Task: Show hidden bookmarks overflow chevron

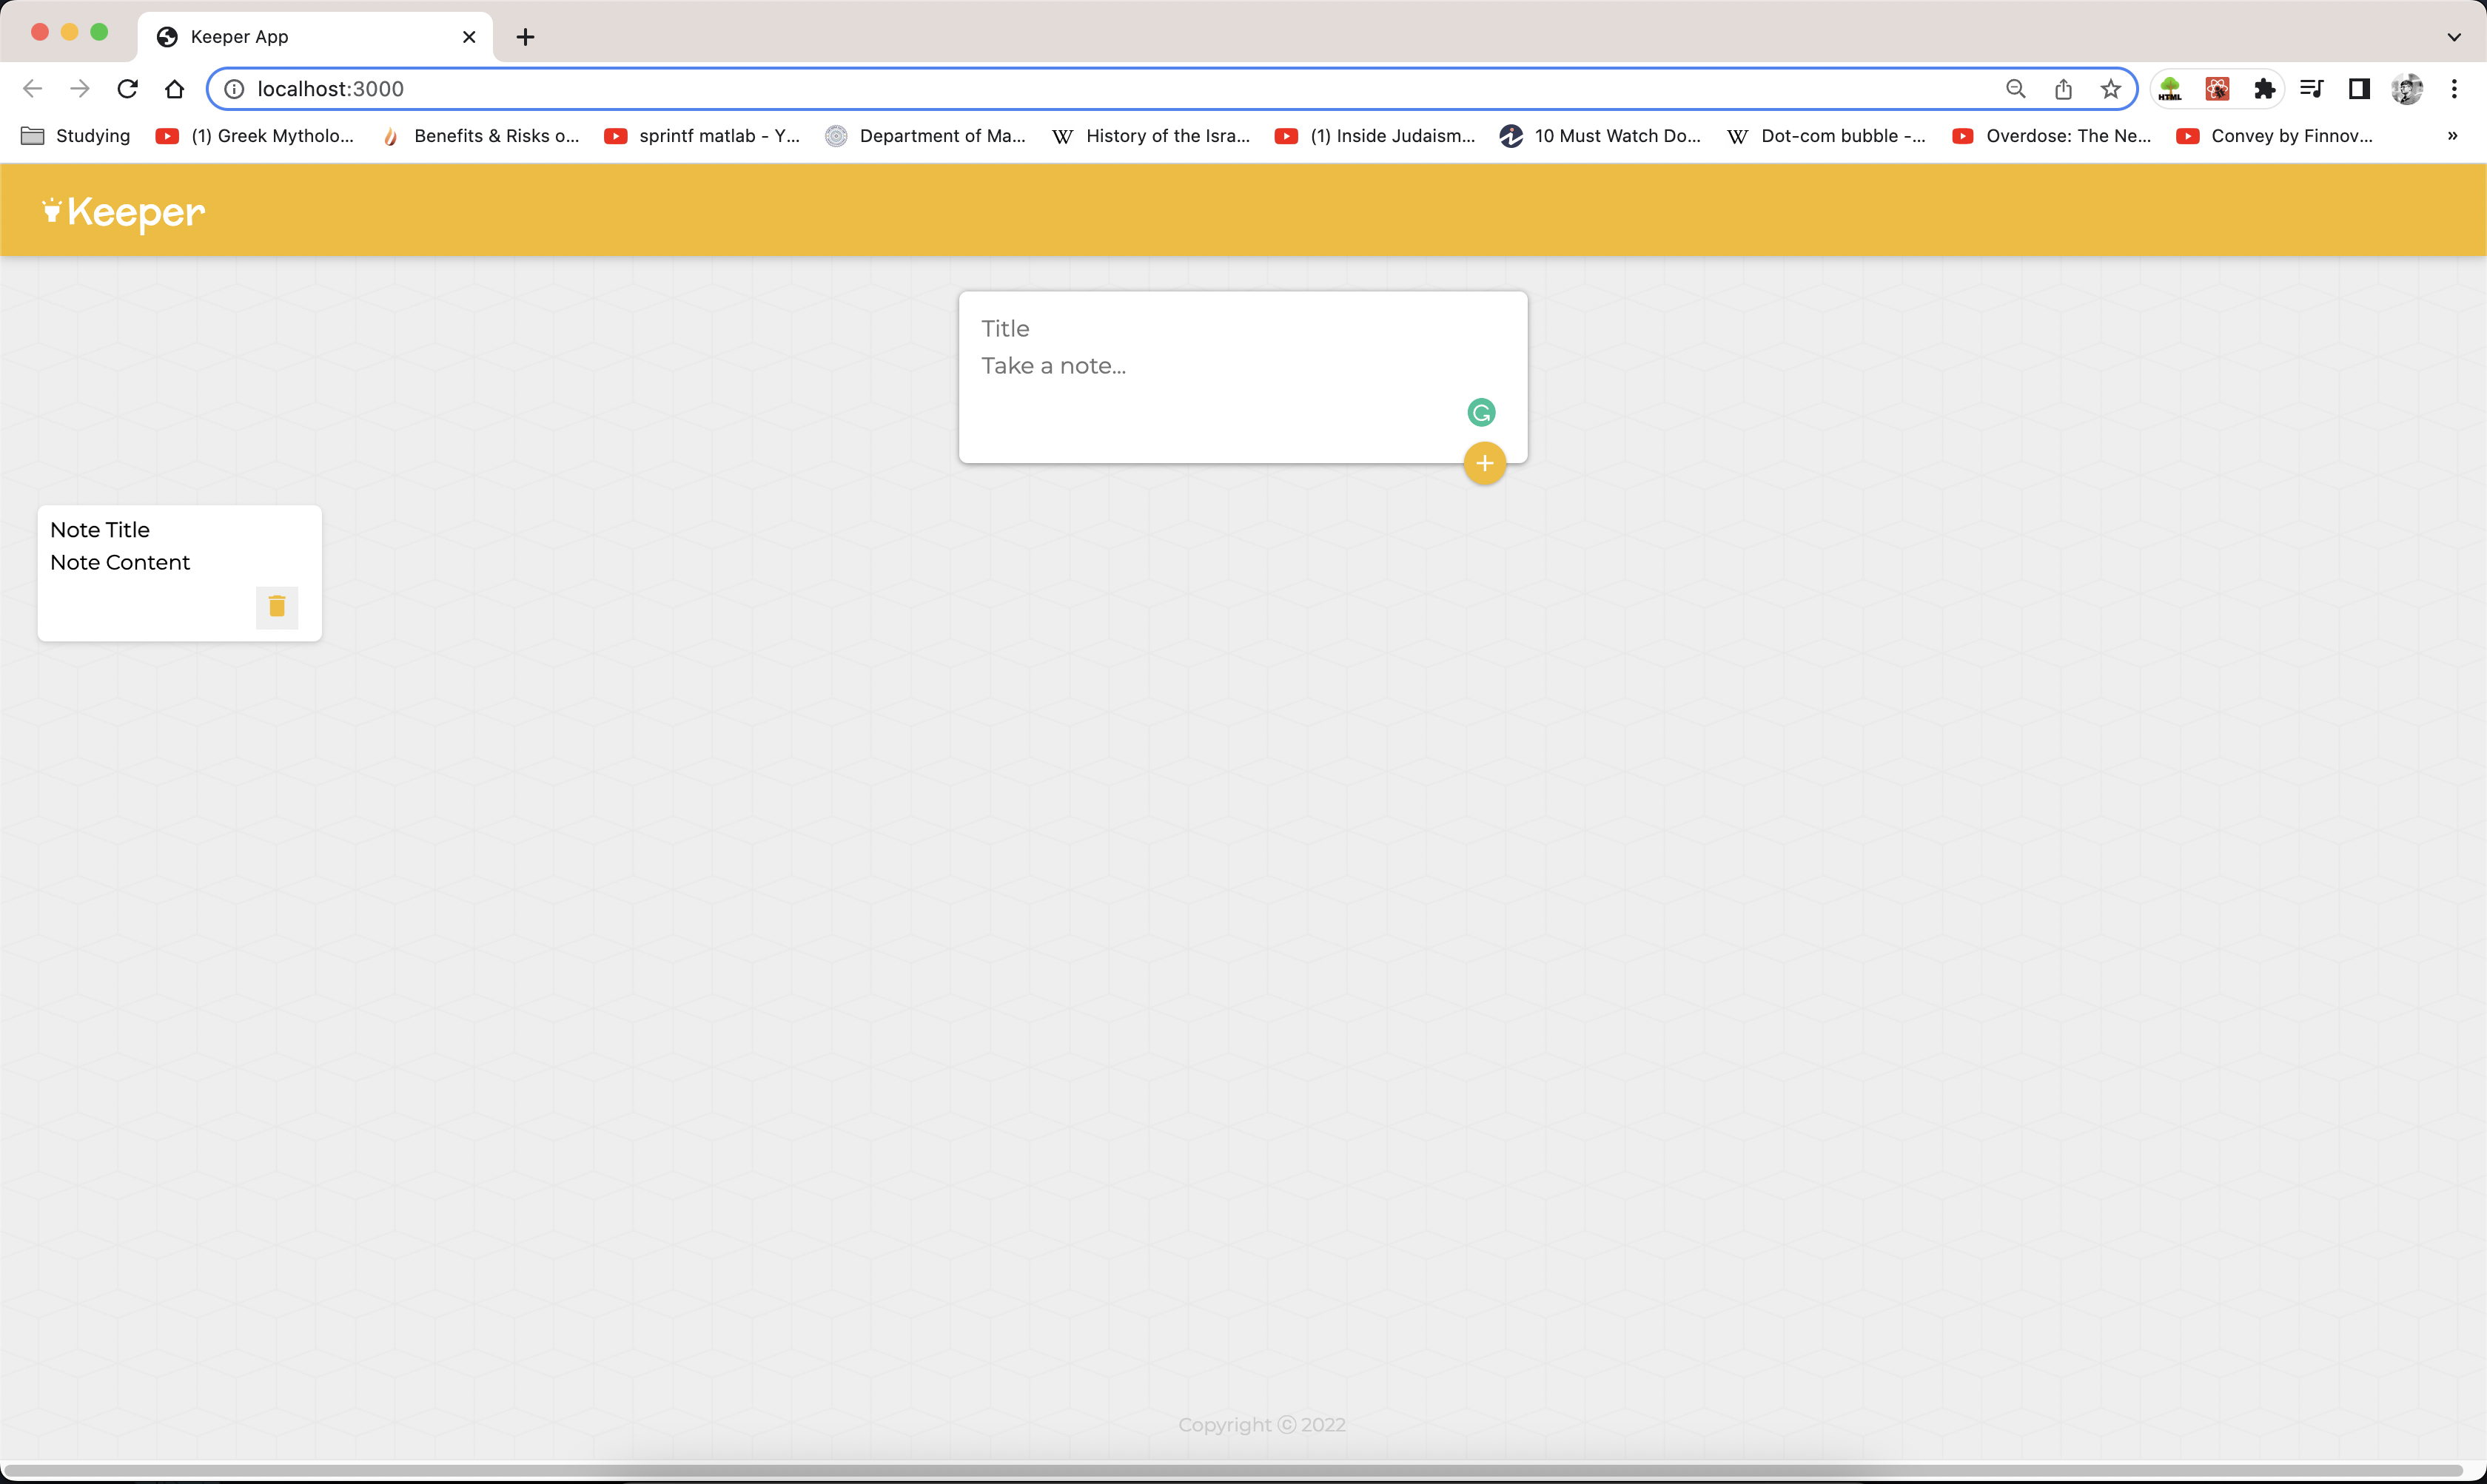Action: point(2453,136)
